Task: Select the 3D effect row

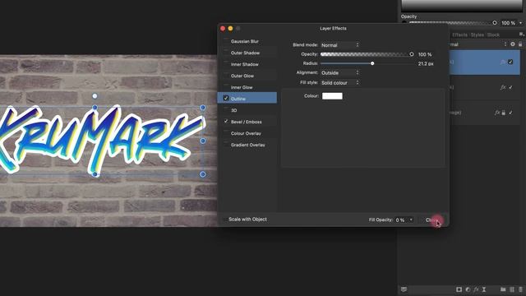Action: 247,110
